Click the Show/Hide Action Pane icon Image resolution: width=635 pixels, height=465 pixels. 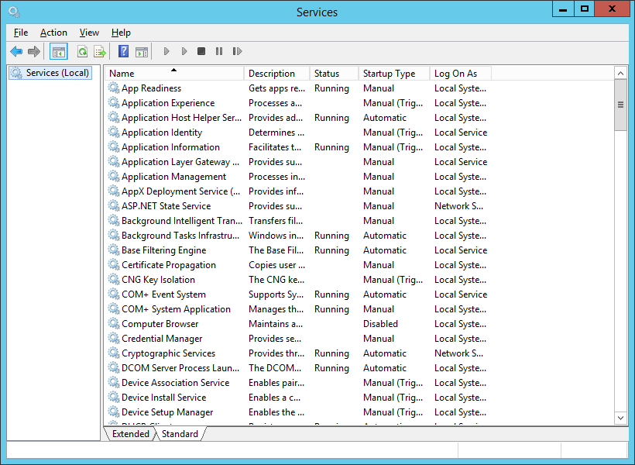(x=141, y=52)
